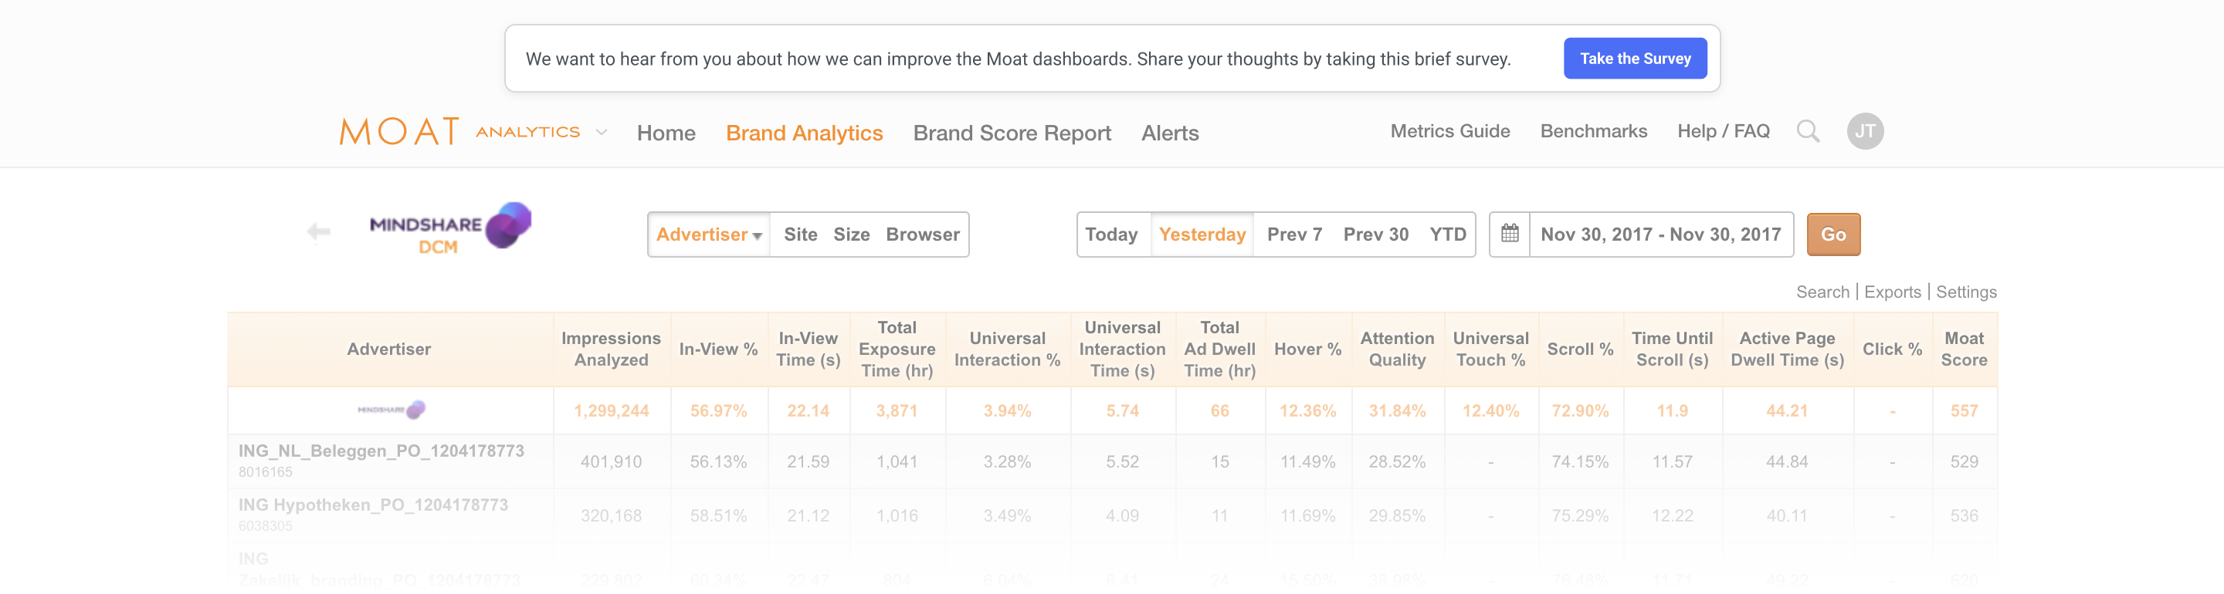Go to the Alerts tab
The image size is (2224, 594).
click(x=1169, y=133)
